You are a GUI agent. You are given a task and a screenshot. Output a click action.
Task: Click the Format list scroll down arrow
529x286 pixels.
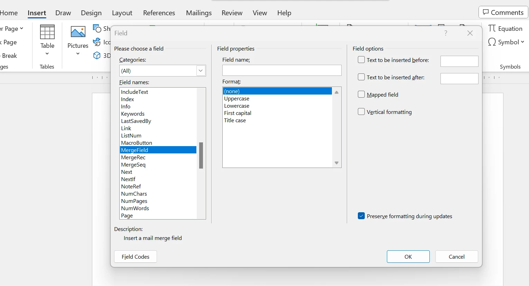point(336,163)
